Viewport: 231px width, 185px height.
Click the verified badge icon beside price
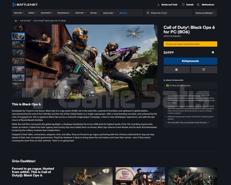(x=213, y=52)
